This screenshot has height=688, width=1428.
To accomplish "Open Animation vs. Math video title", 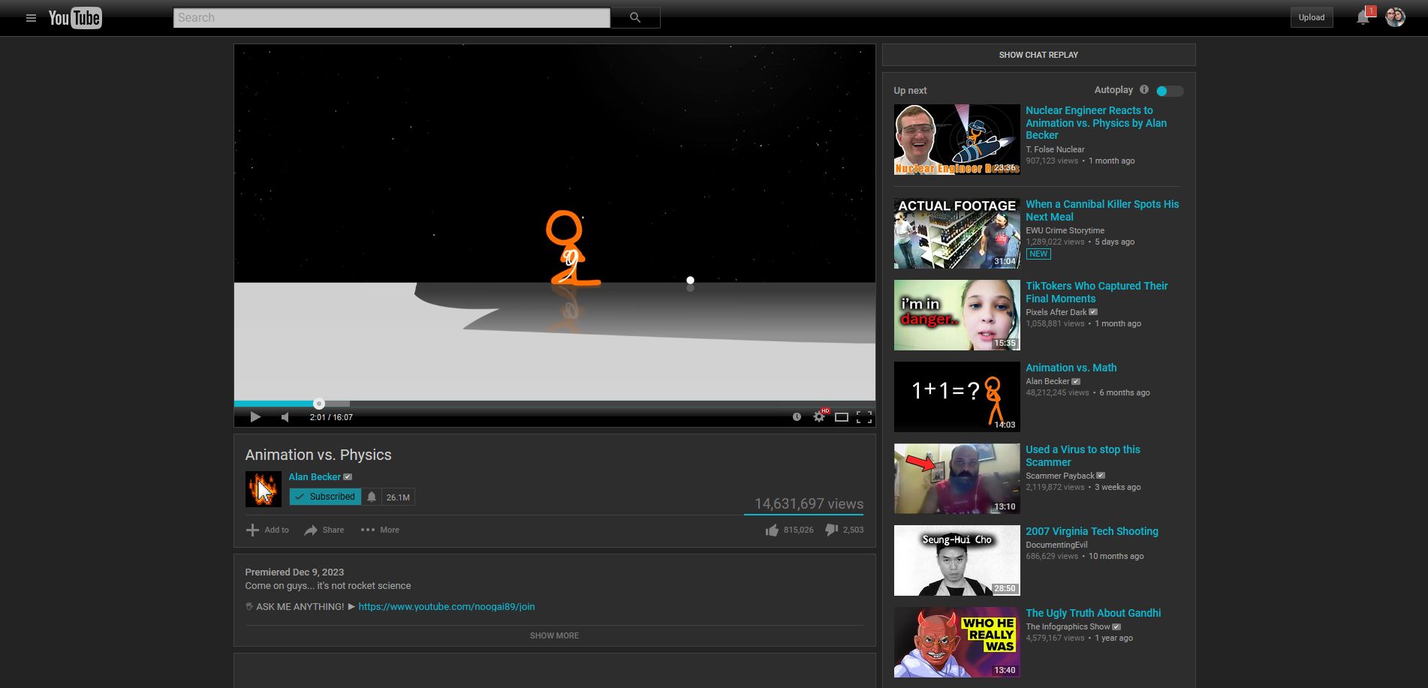I will click(1071, 368).
